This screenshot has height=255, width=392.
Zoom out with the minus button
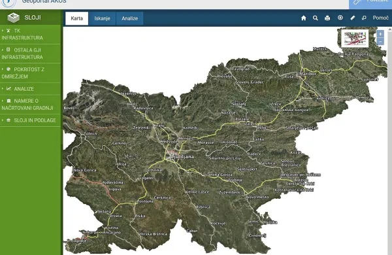click(380, 41)
